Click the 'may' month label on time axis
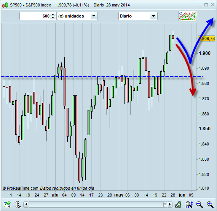 coord(119,195)
